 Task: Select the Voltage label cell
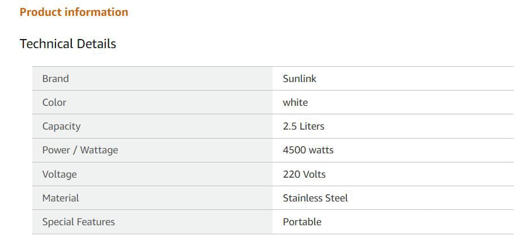tap(152, 174)
